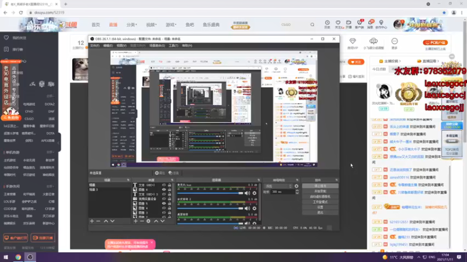Add a new scene with plus icon
Viewport: 467px width, 262px height.
(92, 221)
